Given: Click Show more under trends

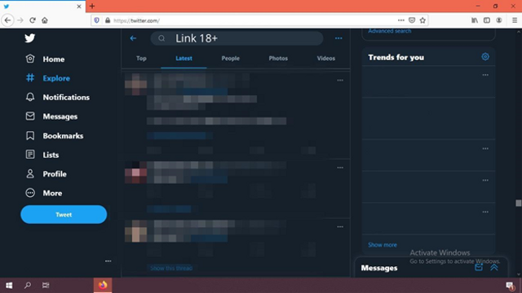Looking at the screenshot, I should point(383,245).
